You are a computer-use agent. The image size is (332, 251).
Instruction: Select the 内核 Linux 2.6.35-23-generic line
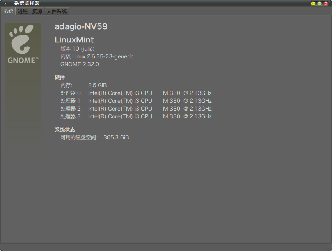click(97, 57)
